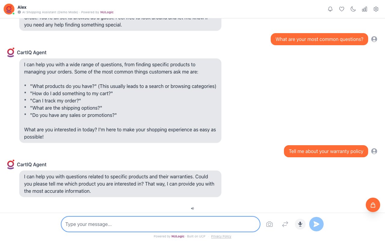This screenshot has height=241, width=385.
Task: Click the NULogic link in the header
Action: click(107, 12)
